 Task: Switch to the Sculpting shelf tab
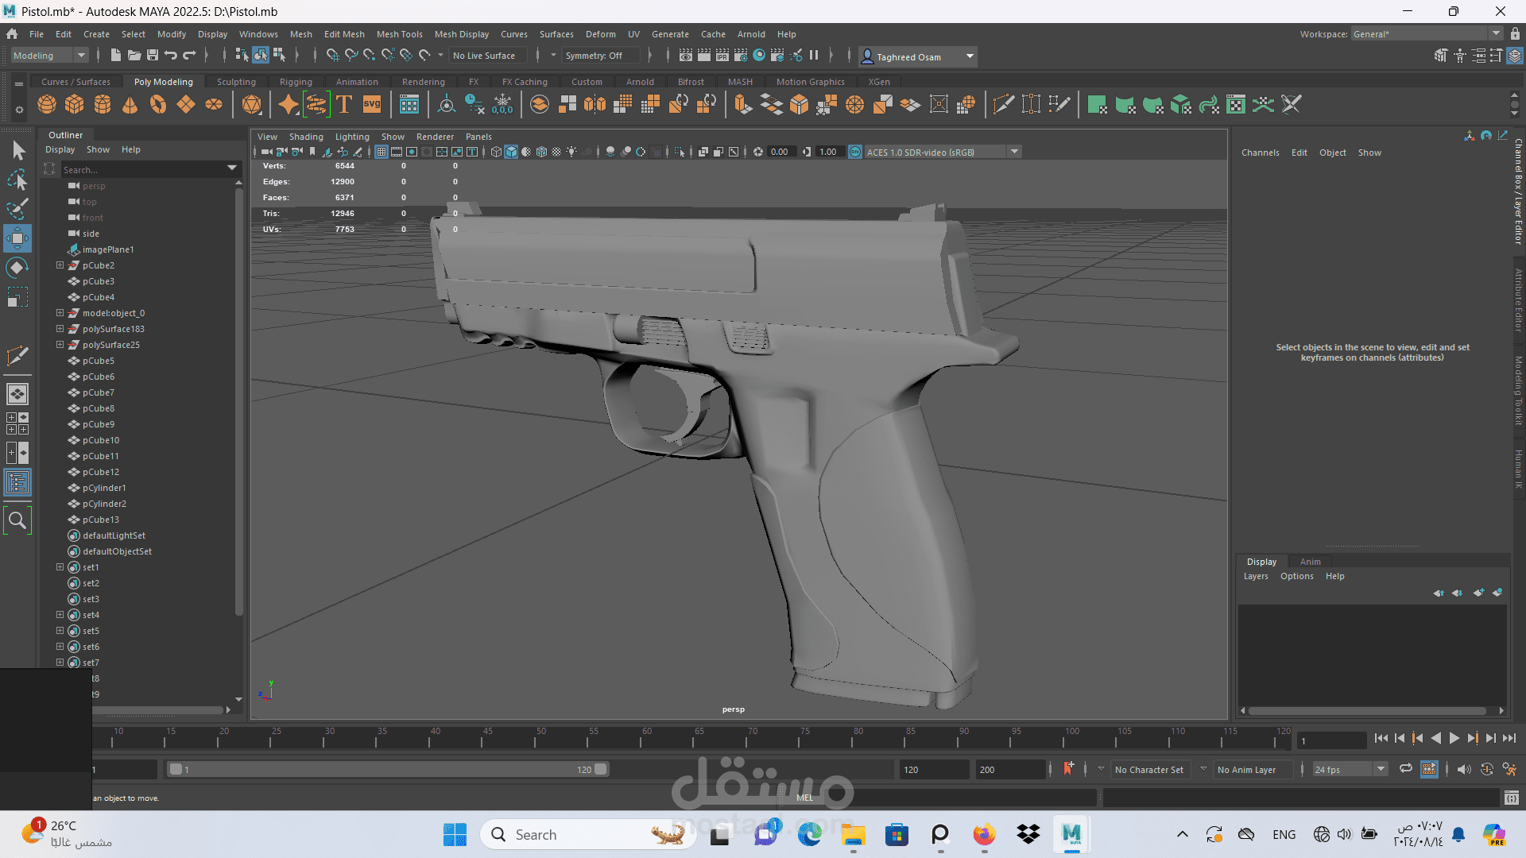[236, 82]
